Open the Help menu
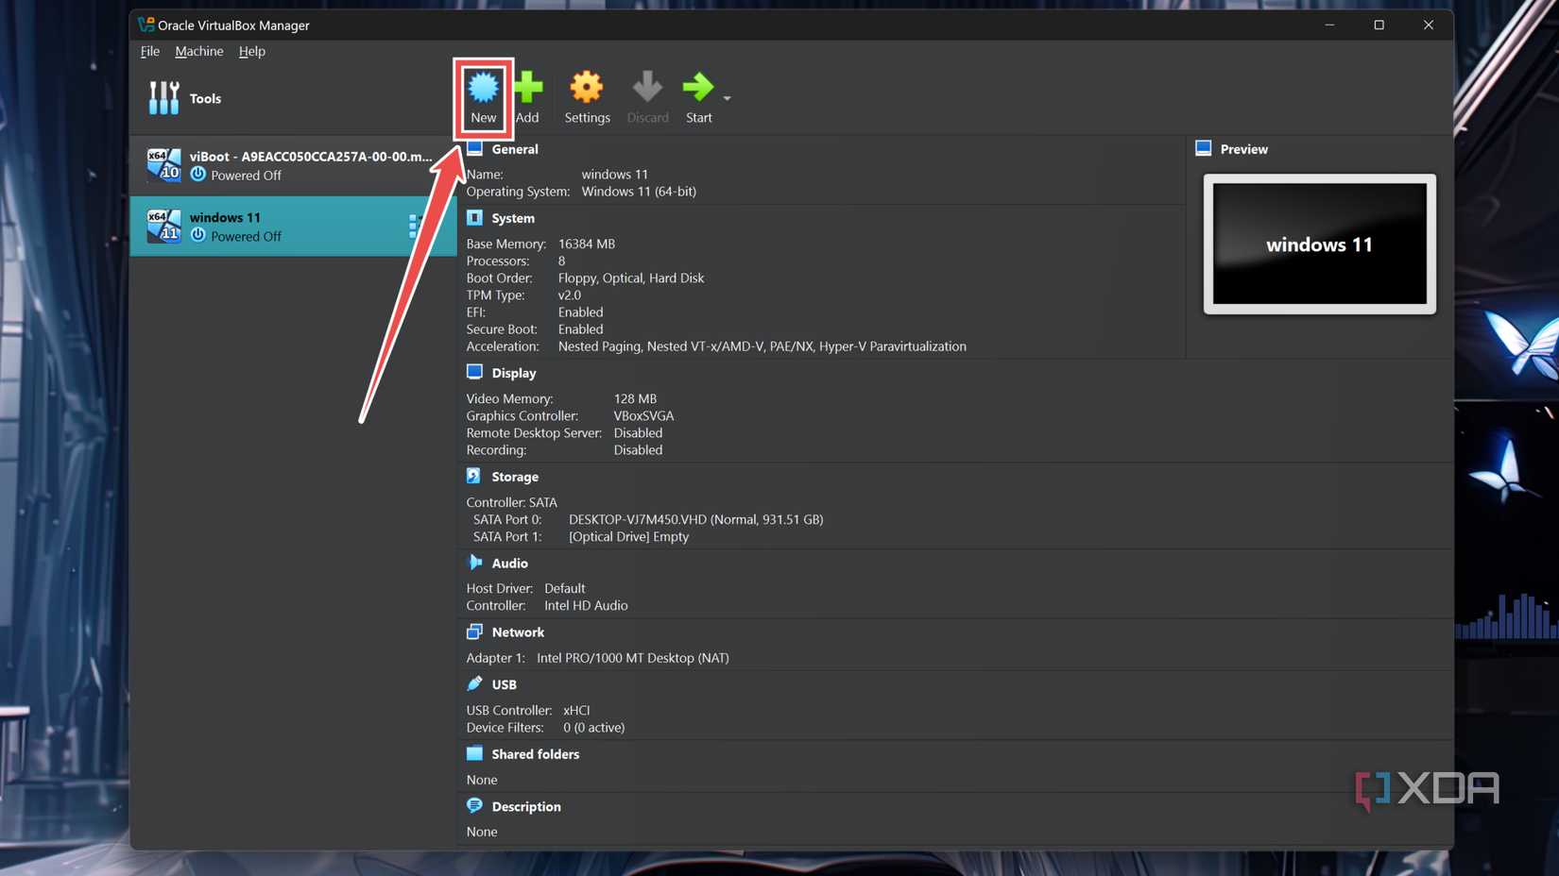This screenshot has width=1559, height=876. [x=251, y=51]
